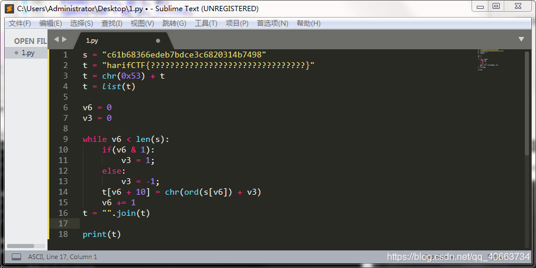Click ord(s[v6]) on line 14

209,192
